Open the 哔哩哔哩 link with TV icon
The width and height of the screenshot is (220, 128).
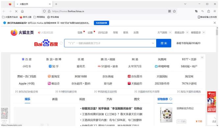[162, 66]
